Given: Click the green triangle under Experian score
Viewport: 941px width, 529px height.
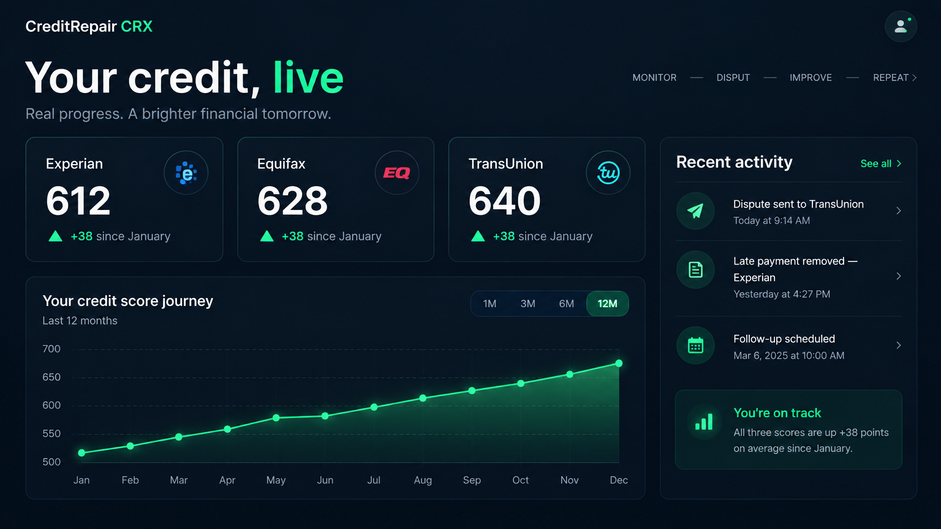Looking at the screenshot, I should coord(55,236).
